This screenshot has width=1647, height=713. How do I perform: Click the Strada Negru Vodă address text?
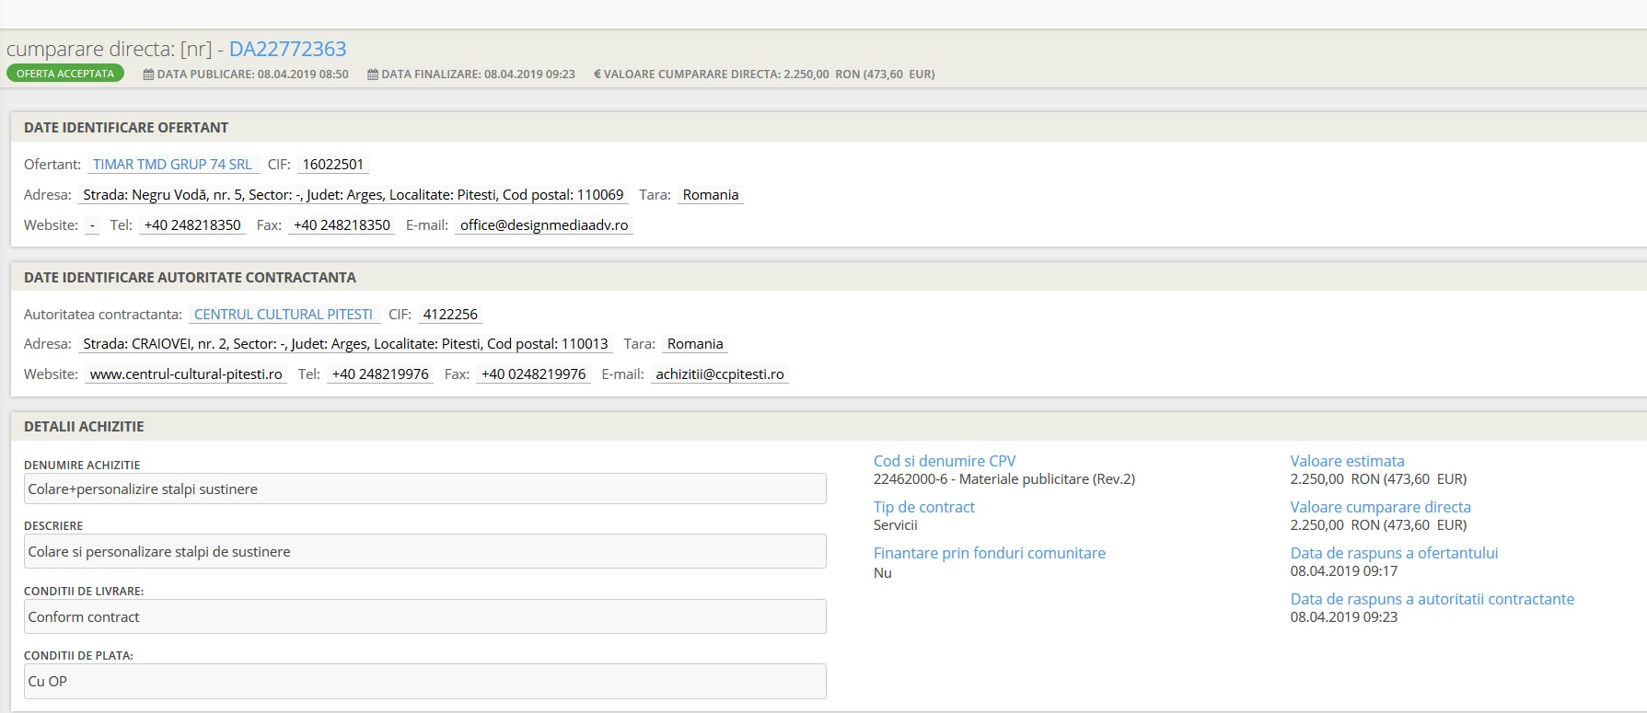(354, 195)
